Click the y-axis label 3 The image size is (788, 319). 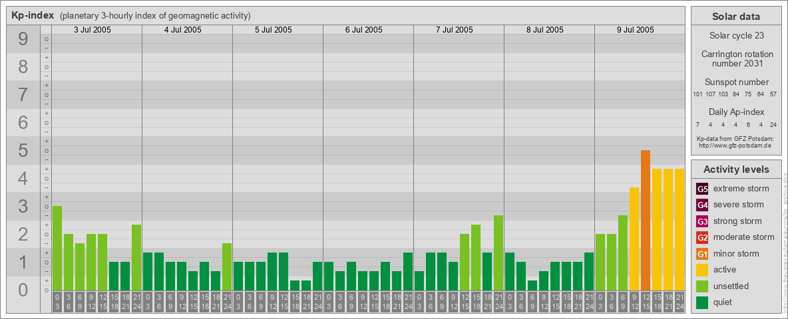tap(23, 206)
